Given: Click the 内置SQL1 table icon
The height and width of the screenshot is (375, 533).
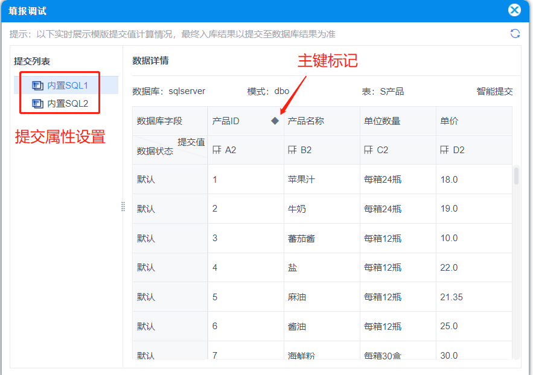Looking at the screenshot, I should (x=37, y=86).
